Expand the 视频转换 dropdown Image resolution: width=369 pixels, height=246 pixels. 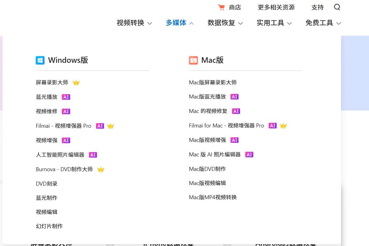click(134, 23)
